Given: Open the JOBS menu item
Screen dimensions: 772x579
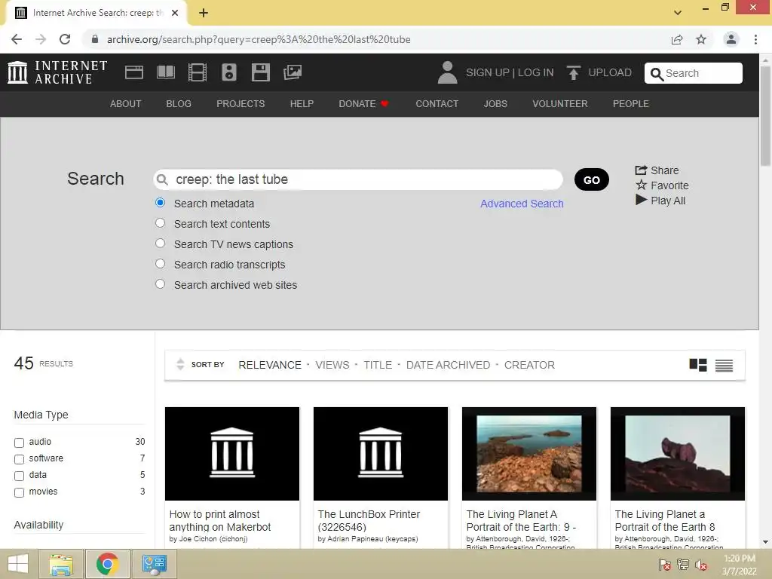Looking at the screenshot, I should (x=495, y=104).
